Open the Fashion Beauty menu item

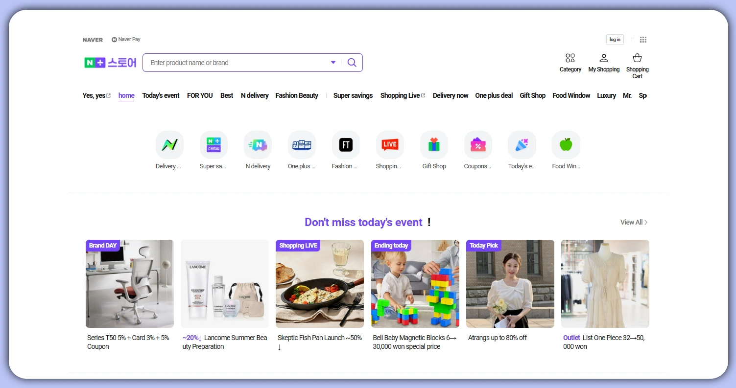[x=296, y=95]
